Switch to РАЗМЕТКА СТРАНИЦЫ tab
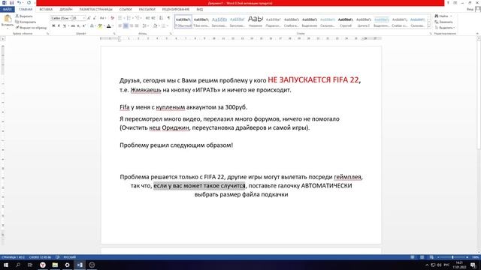Image resolution: width=481 pixels, height=270 pixels. point(96,10)
